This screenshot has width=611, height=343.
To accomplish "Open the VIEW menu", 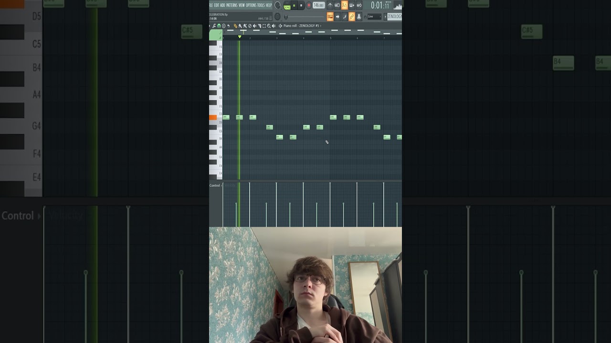I will 242,5.
